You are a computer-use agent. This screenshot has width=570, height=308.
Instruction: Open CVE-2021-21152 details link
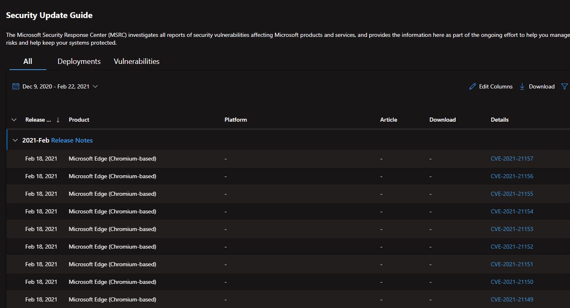point(512,247)
